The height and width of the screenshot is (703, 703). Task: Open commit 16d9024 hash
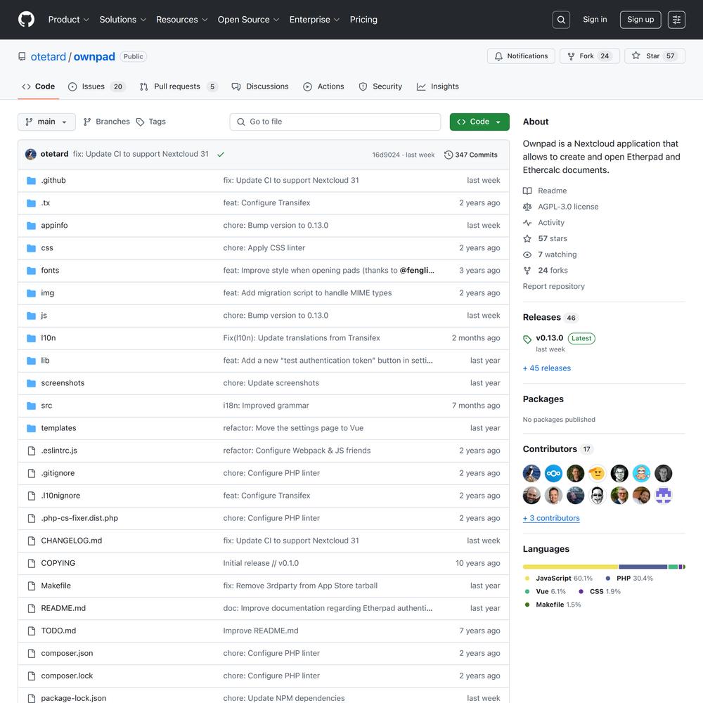(x=385, y=155)
